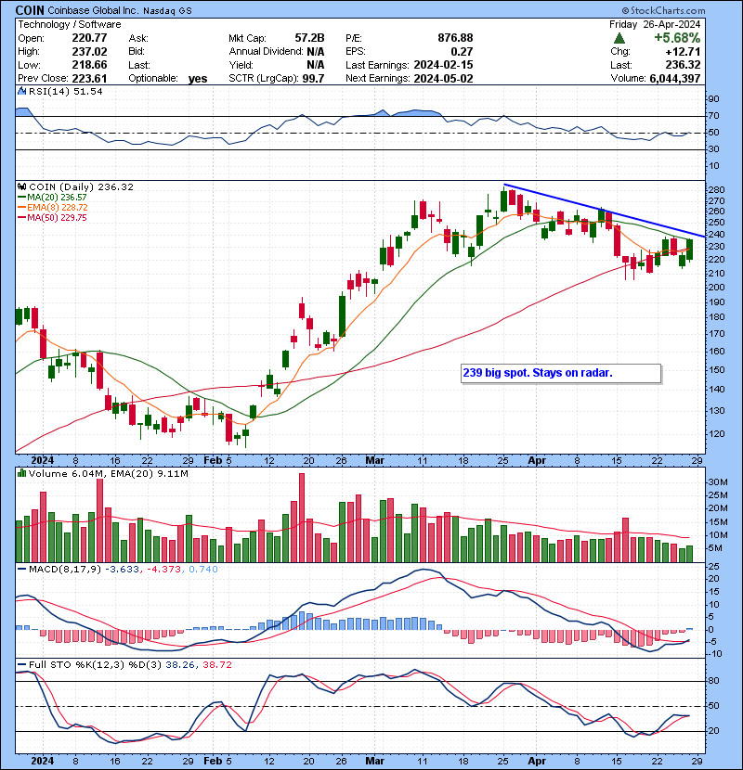Viewport: 743px width, 770px height.
Task: Click the blue descending trendline on price chart
Action: click(x=605, y=211)
